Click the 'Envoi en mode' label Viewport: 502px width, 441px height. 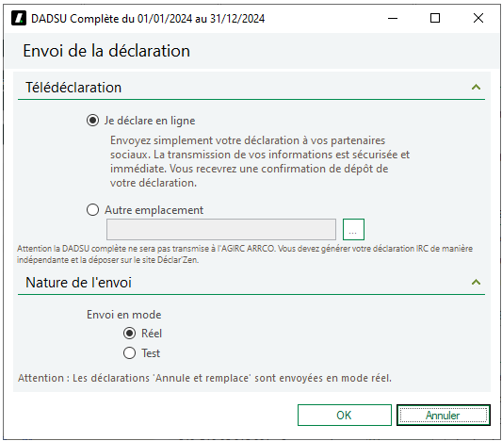tap(124, 315)
